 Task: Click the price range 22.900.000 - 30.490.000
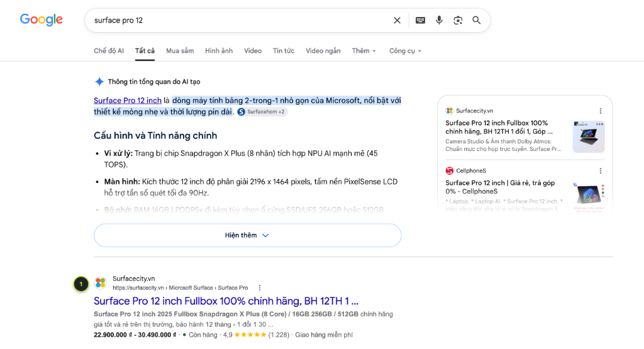click(x=135, y=335)
